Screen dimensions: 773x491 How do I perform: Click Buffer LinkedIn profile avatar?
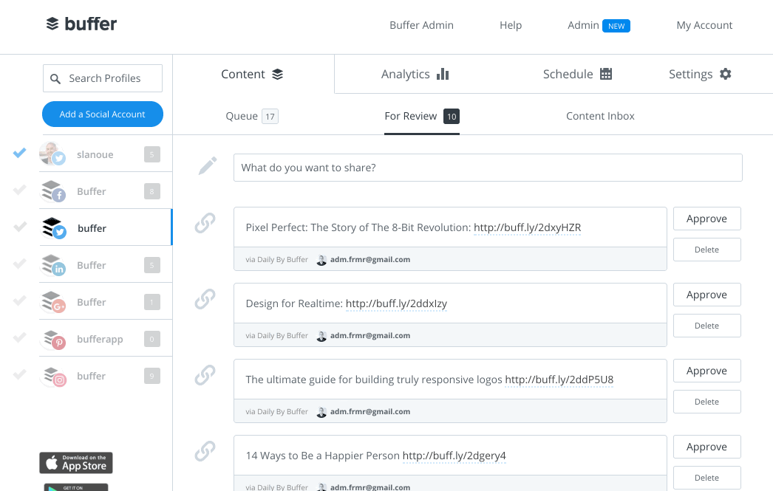pyautogui.click(x=52, y=265)
